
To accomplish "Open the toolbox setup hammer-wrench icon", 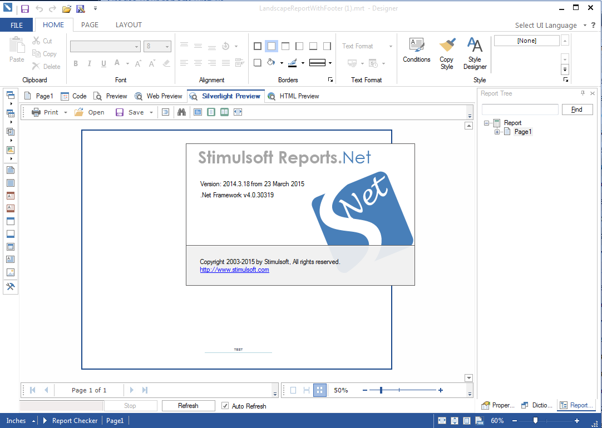I will point(11,286).
